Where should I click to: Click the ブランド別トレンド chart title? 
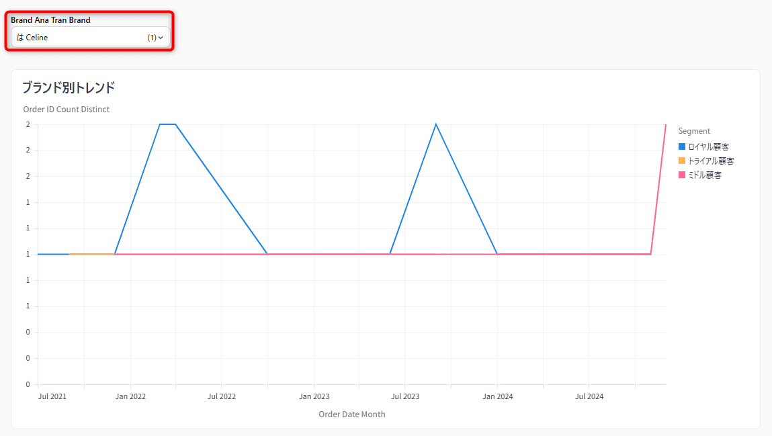point(69,87)
